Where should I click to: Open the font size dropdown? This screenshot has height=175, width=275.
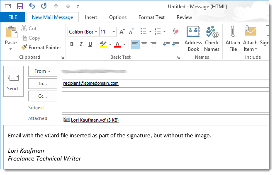(x=114, y=32)
